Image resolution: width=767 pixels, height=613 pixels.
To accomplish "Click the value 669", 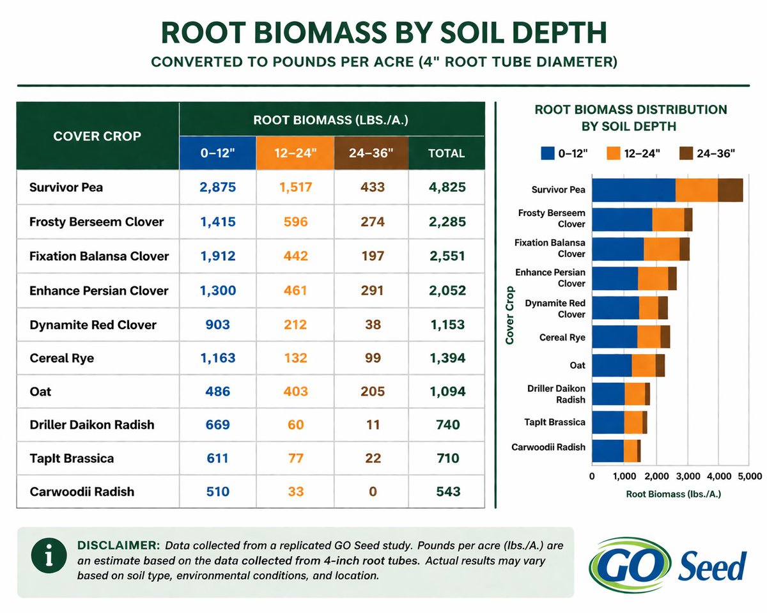I will pos(217,424).
